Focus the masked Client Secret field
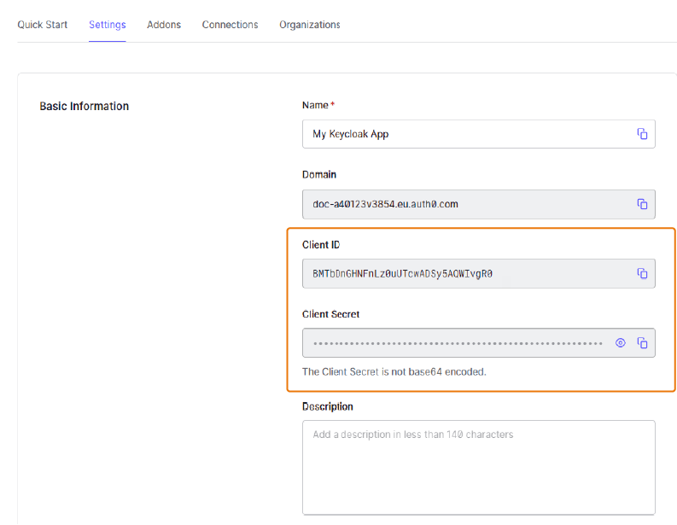The width and height of the screenshot is (677, 525). 478,343
